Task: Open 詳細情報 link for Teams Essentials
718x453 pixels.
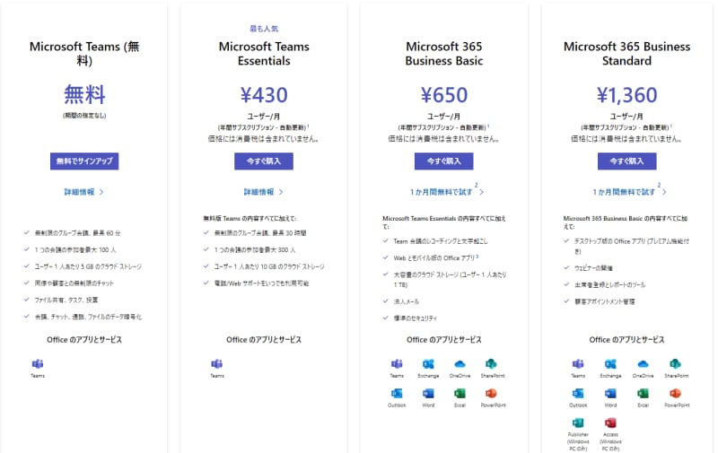Action: 263,192
